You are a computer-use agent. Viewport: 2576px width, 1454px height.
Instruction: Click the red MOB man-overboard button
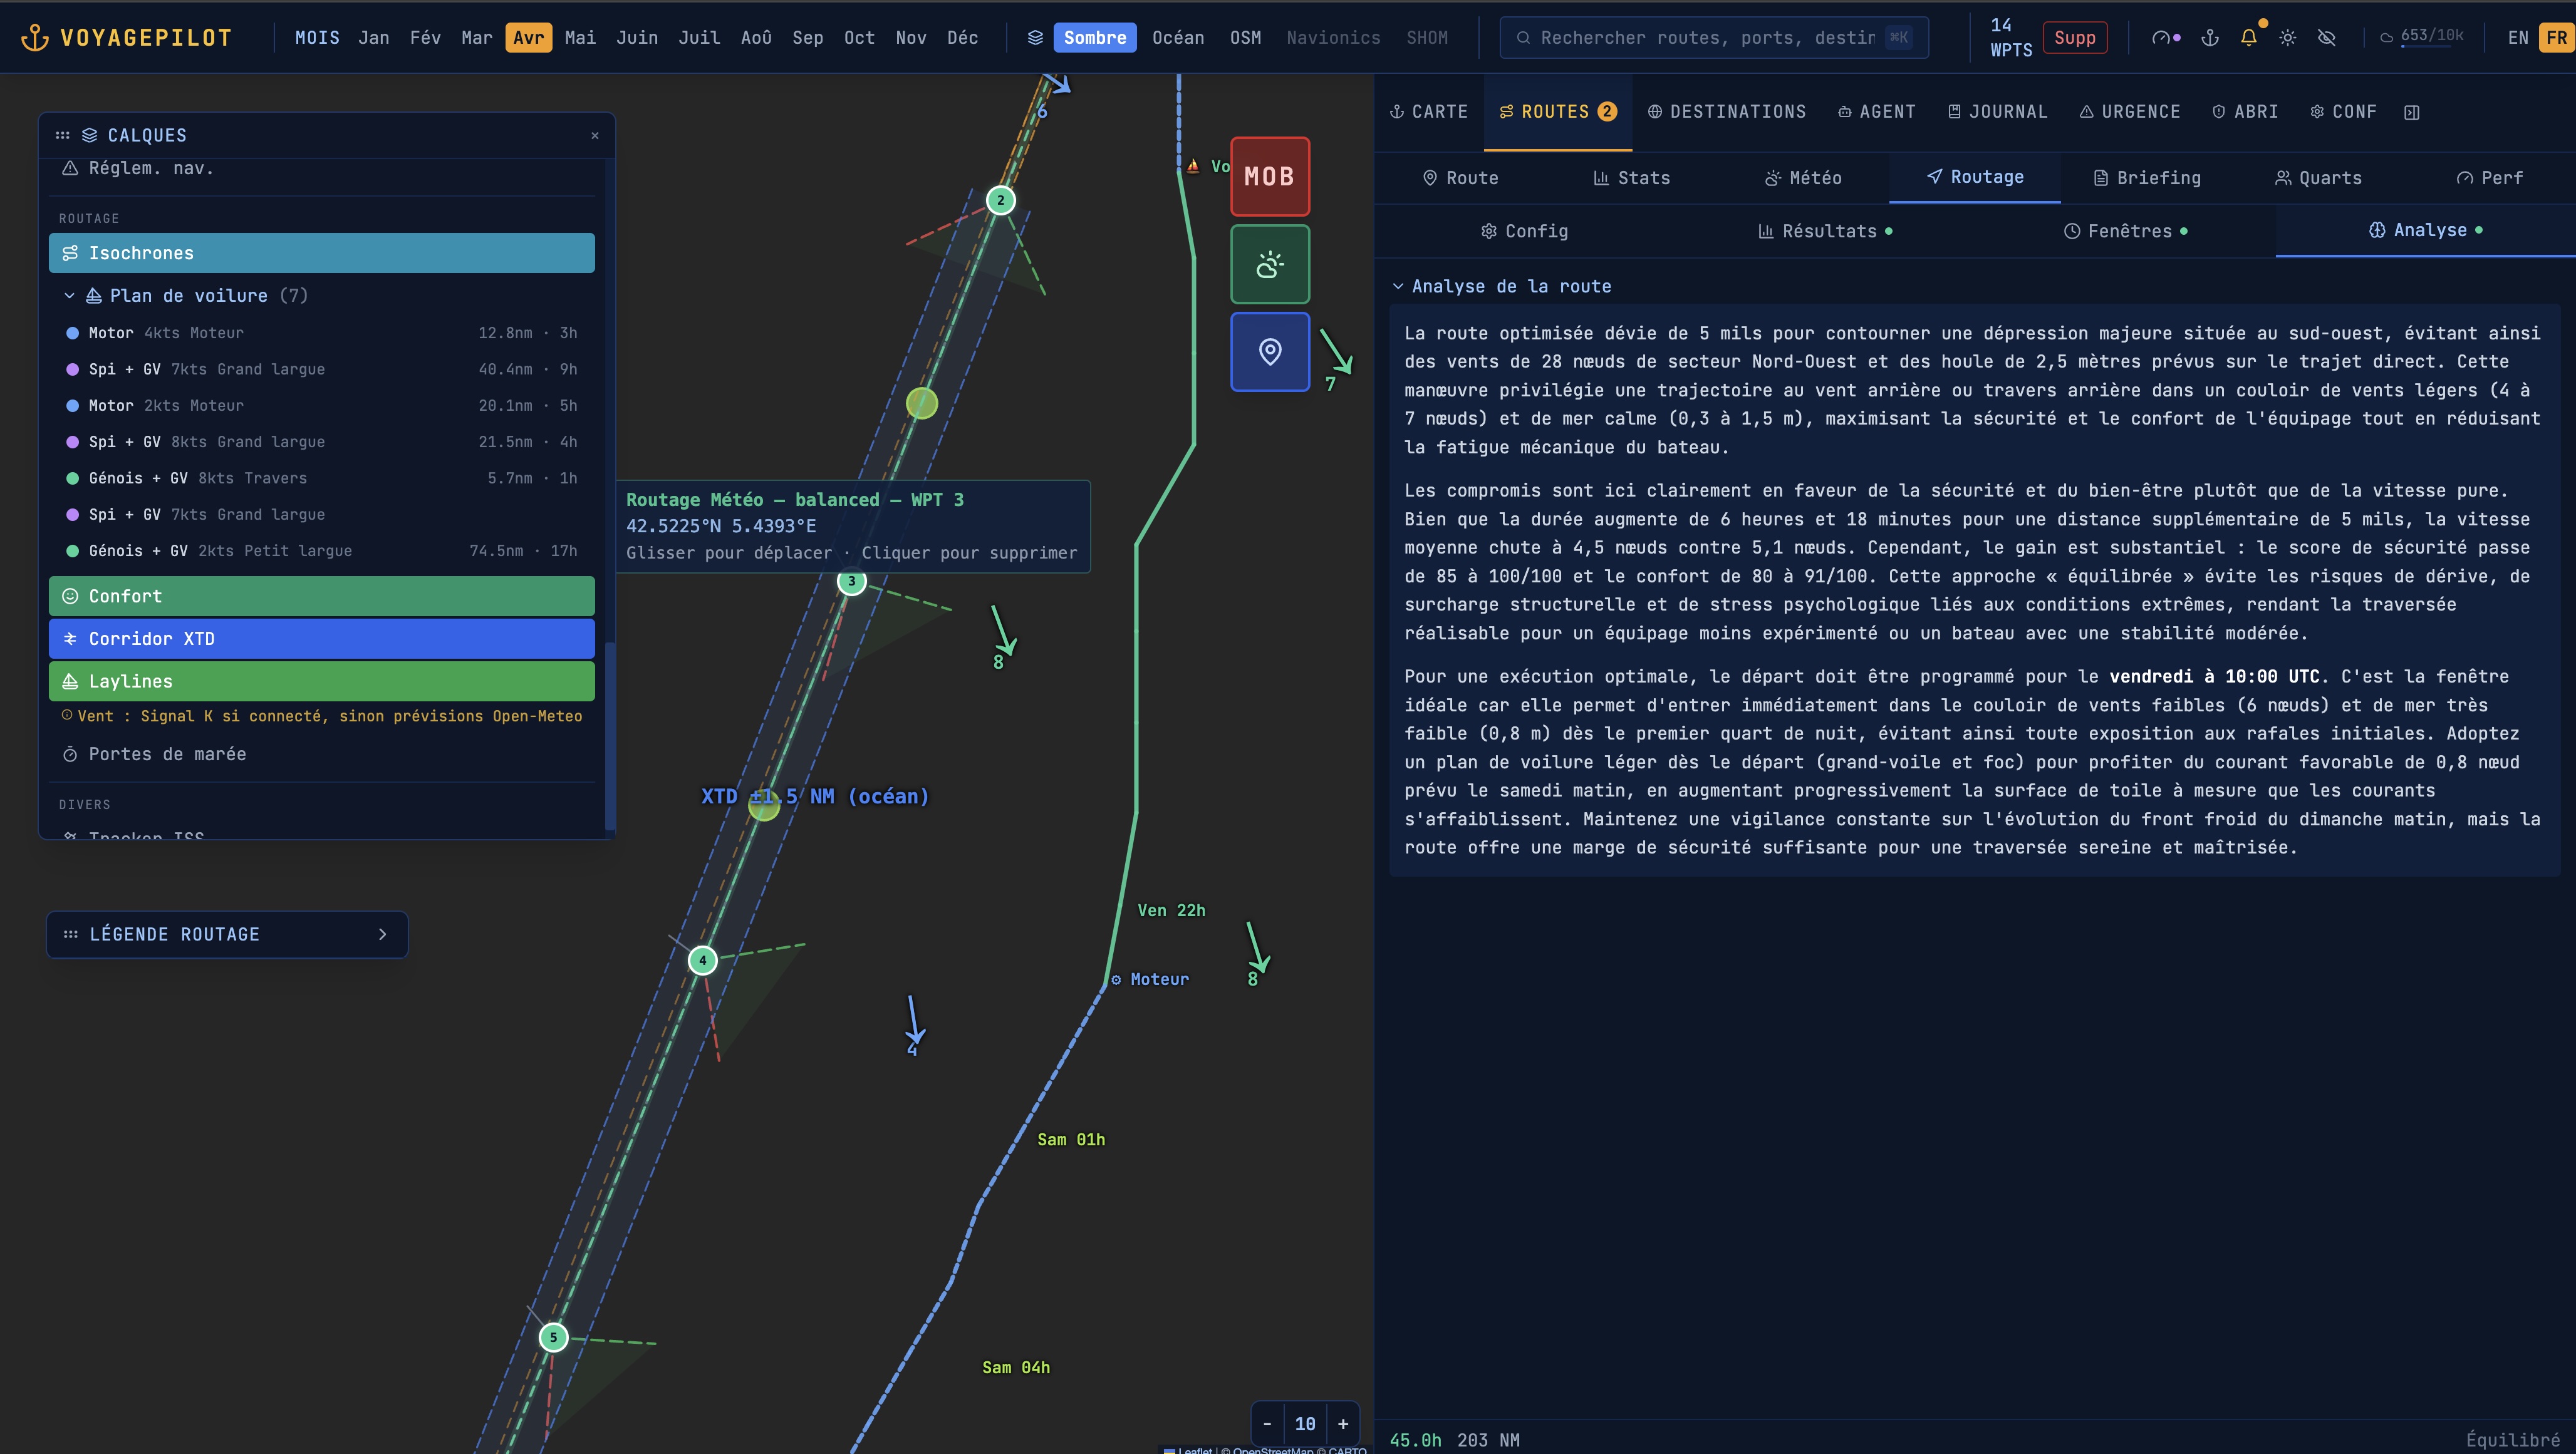[x=1269, y=176]
